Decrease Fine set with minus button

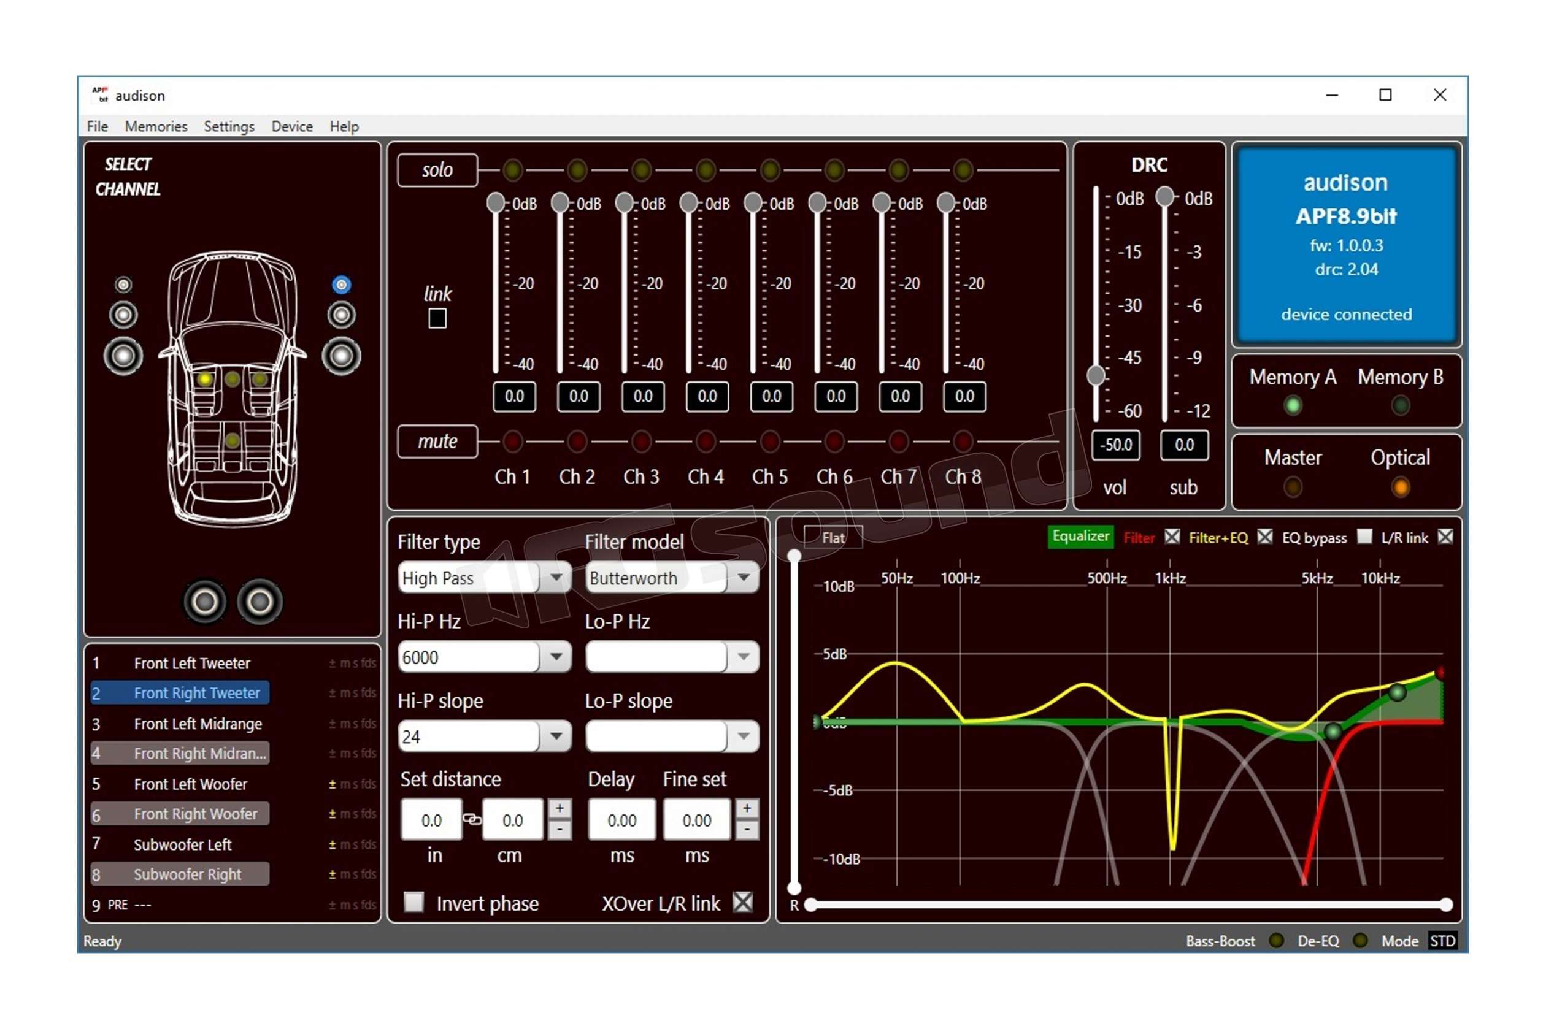747,830
